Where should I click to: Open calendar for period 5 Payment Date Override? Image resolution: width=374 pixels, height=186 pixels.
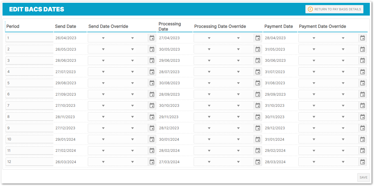(x=362, y=83)
